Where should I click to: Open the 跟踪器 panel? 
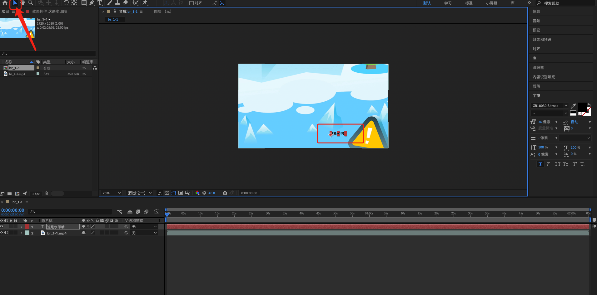pos(538,68)
